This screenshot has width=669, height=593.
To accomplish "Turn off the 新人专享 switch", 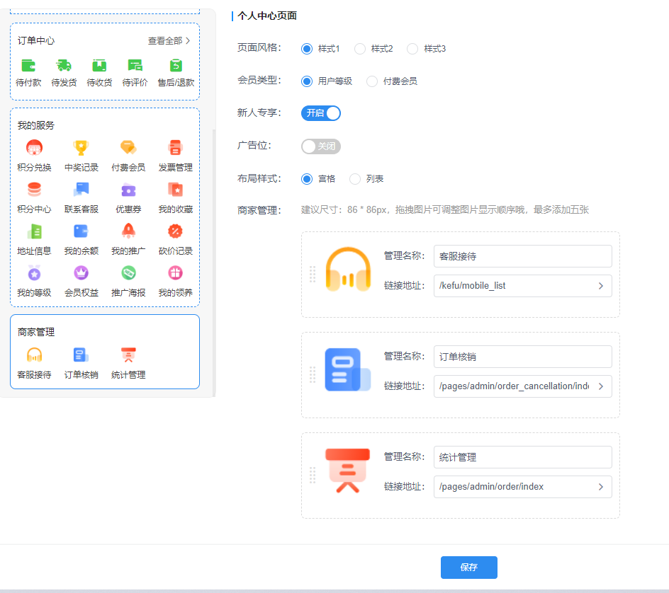I will pos(321,113).
